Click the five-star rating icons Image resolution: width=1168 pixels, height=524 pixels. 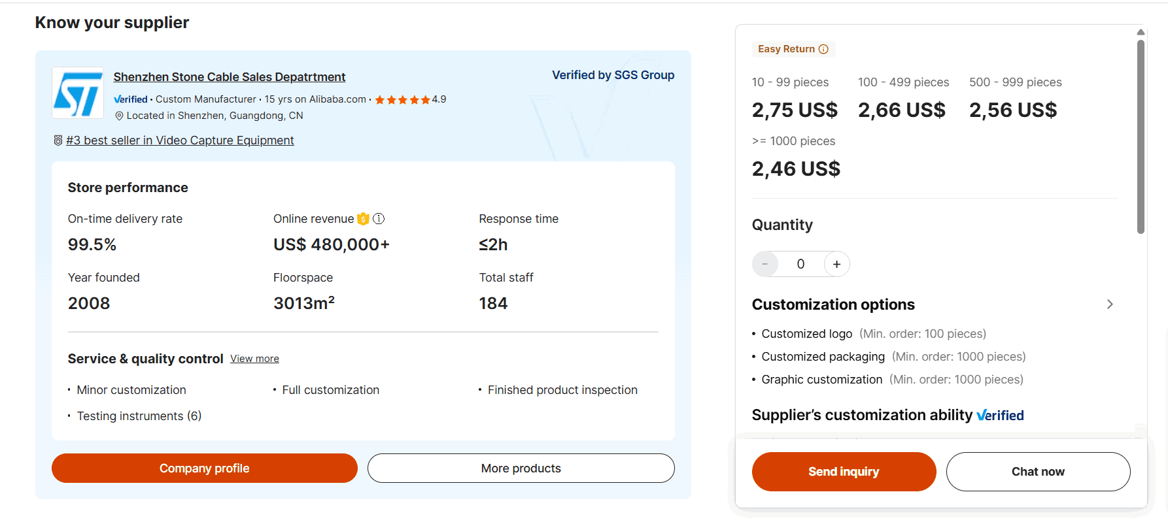(x=402, y=100)
